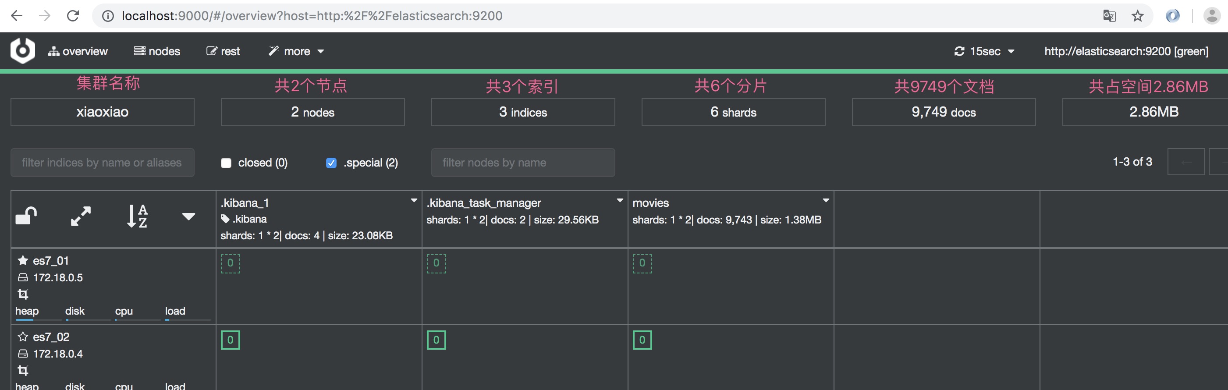Click the star icon beside es7_01

(22, 260)
